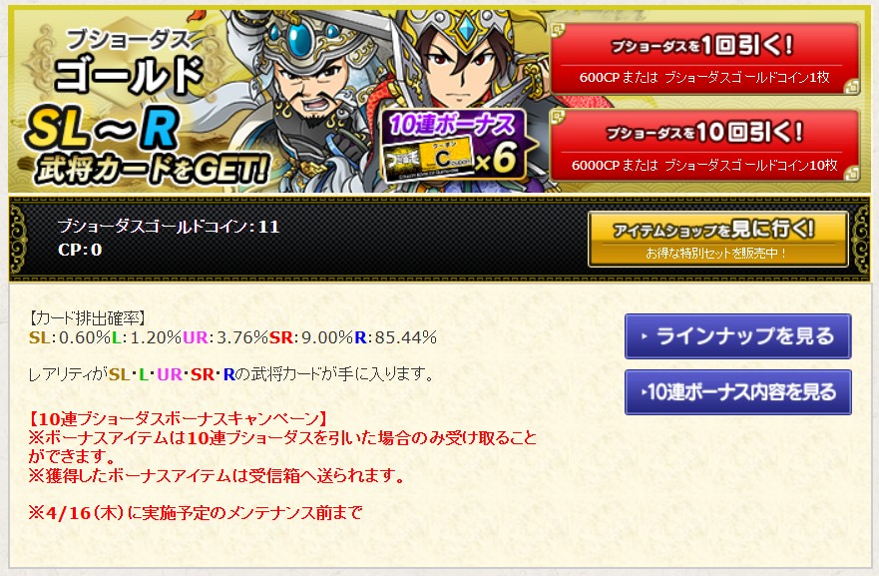Click the gold SL rarity label in rates

(39, 337)
